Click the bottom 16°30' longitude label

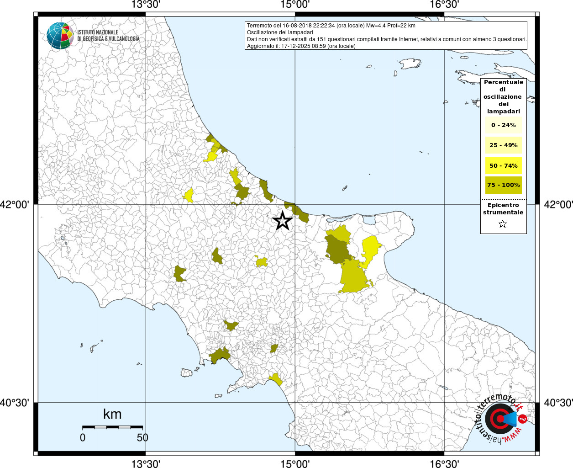tap(444, 464)
